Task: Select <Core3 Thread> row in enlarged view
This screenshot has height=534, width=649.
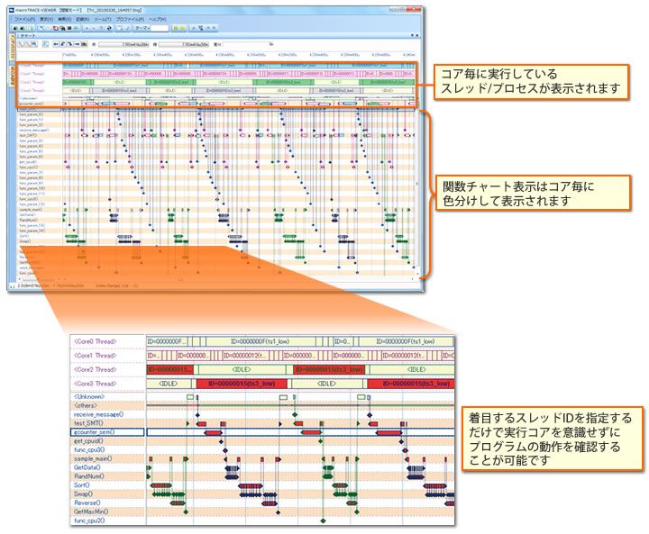Action: (x=96, y=384)
